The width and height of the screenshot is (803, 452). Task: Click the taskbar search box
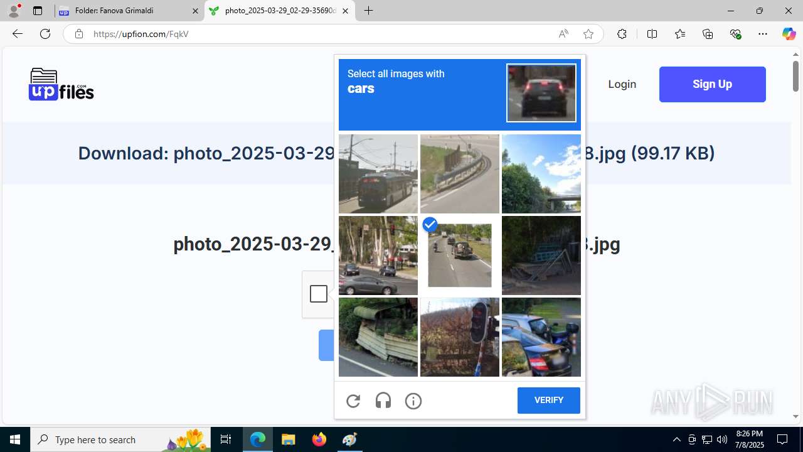pyautogui.click(x=120, y=439)
